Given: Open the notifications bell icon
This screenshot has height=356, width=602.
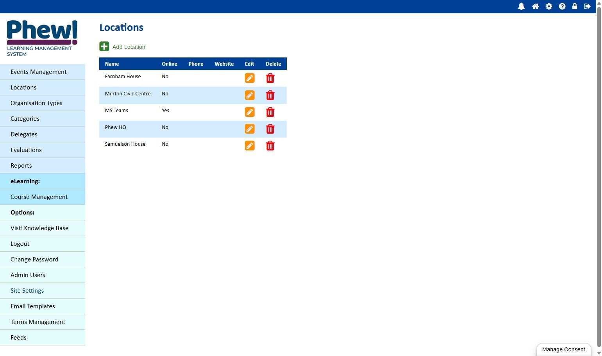Looking at the screenshot, I should pyautogui.click(x=521, y=6).
